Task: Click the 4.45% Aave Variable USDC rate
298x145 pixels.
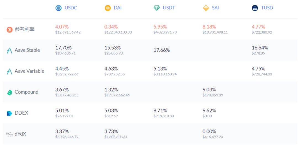Action: (x=62, y=69)
